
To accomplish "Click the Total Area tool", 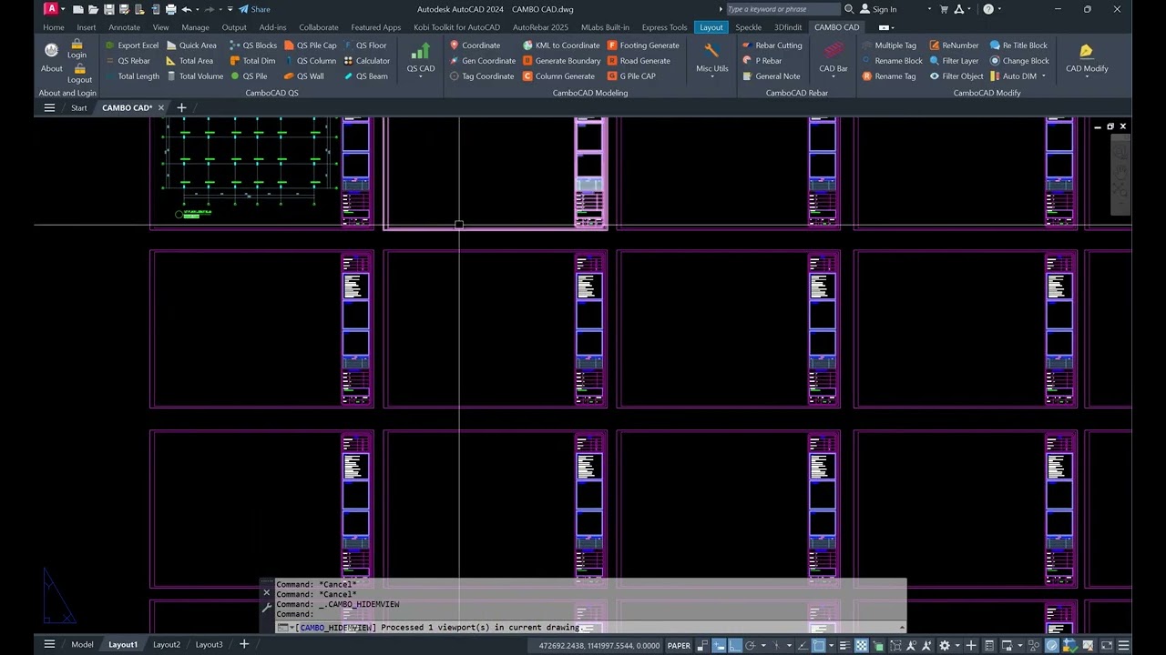I will tap(189, 61).
